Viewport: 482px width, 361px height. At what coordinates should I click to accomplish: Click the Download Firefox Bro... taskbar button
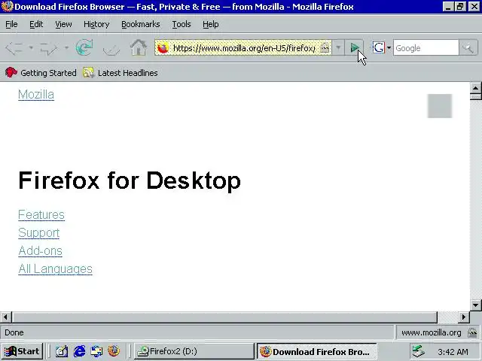click(316, 351)
